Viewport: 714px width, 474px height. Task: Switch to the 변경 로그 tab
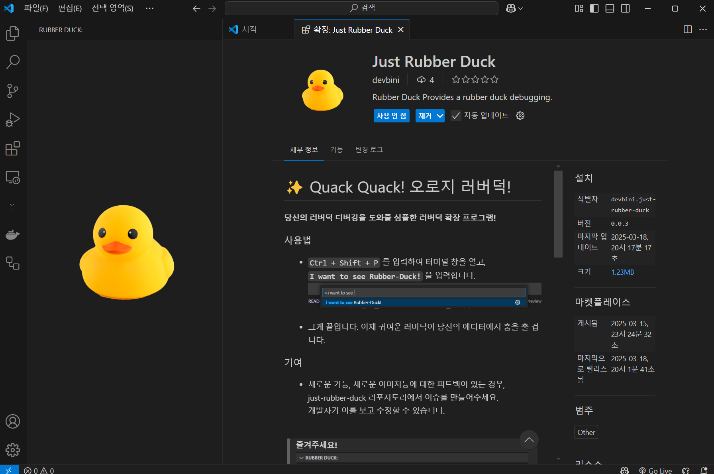pos(369,149)
